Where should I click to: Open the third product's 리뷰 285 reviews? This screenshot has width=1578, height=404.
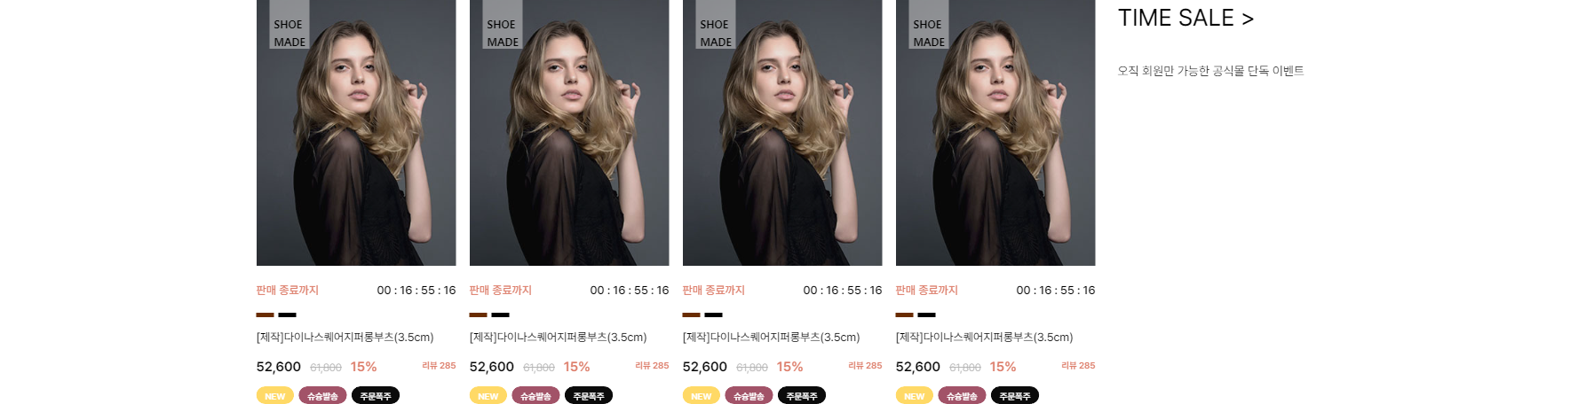[865, 365]
